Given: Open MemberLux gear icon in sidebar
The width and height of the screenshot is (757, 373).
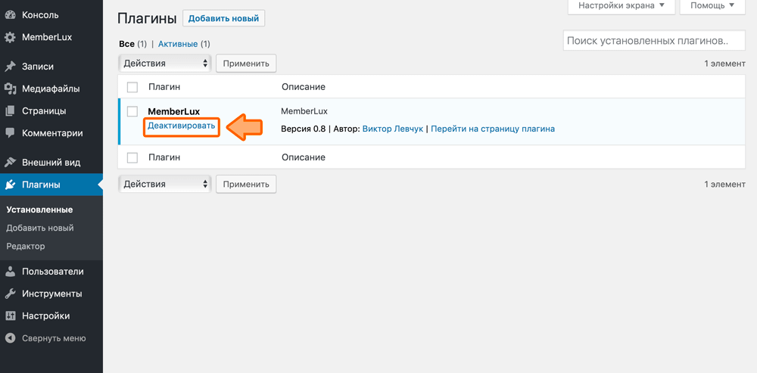Looking at the screenshot, I should tap(10, 37).
